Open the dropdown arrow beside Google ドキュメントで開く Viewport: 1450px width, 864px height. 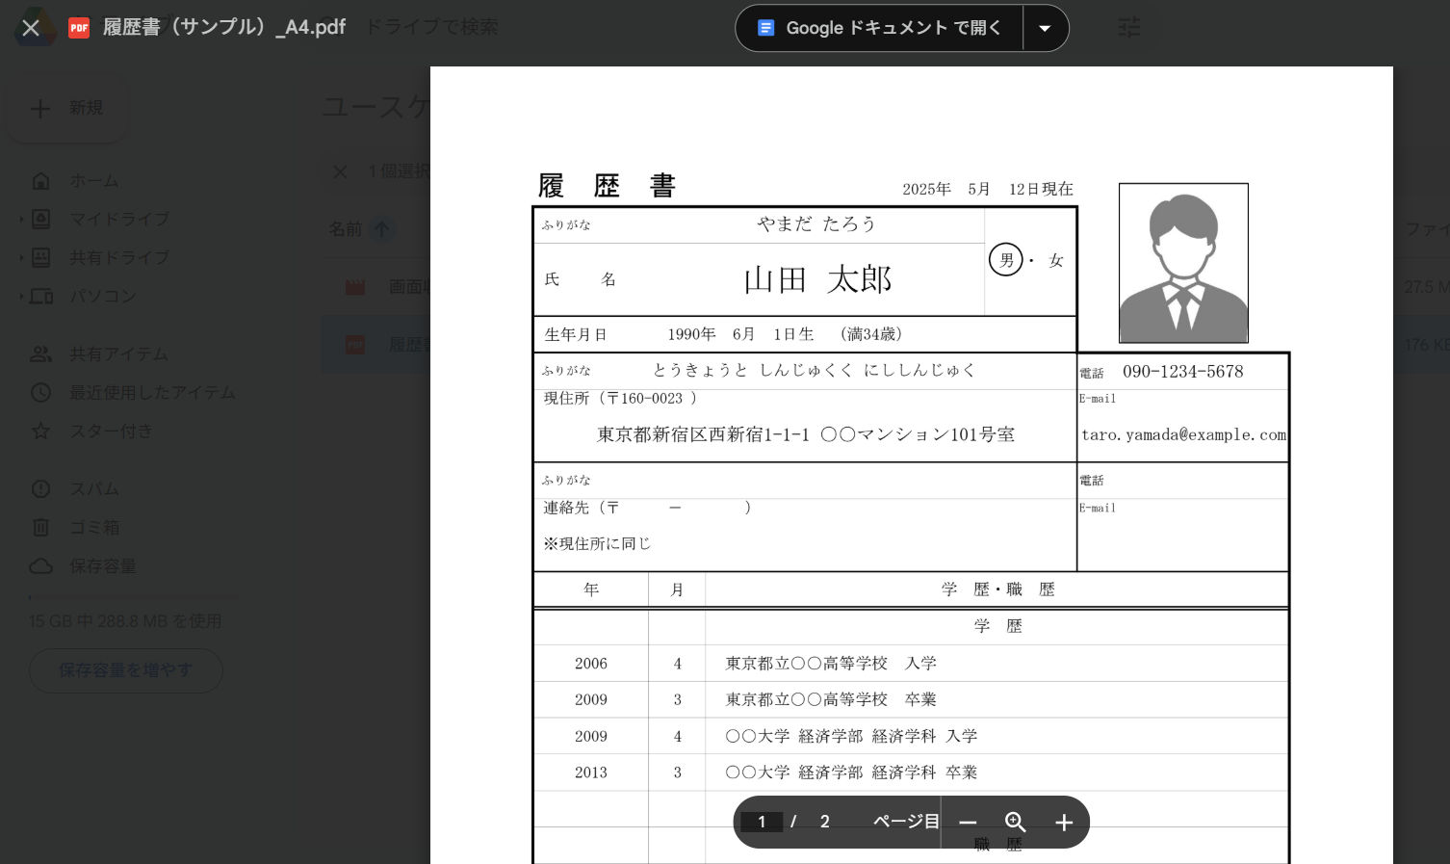(1045, 28)
